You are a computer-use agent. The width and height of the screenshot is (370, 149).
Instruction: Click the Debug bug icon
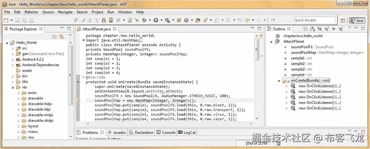[144, 20]
